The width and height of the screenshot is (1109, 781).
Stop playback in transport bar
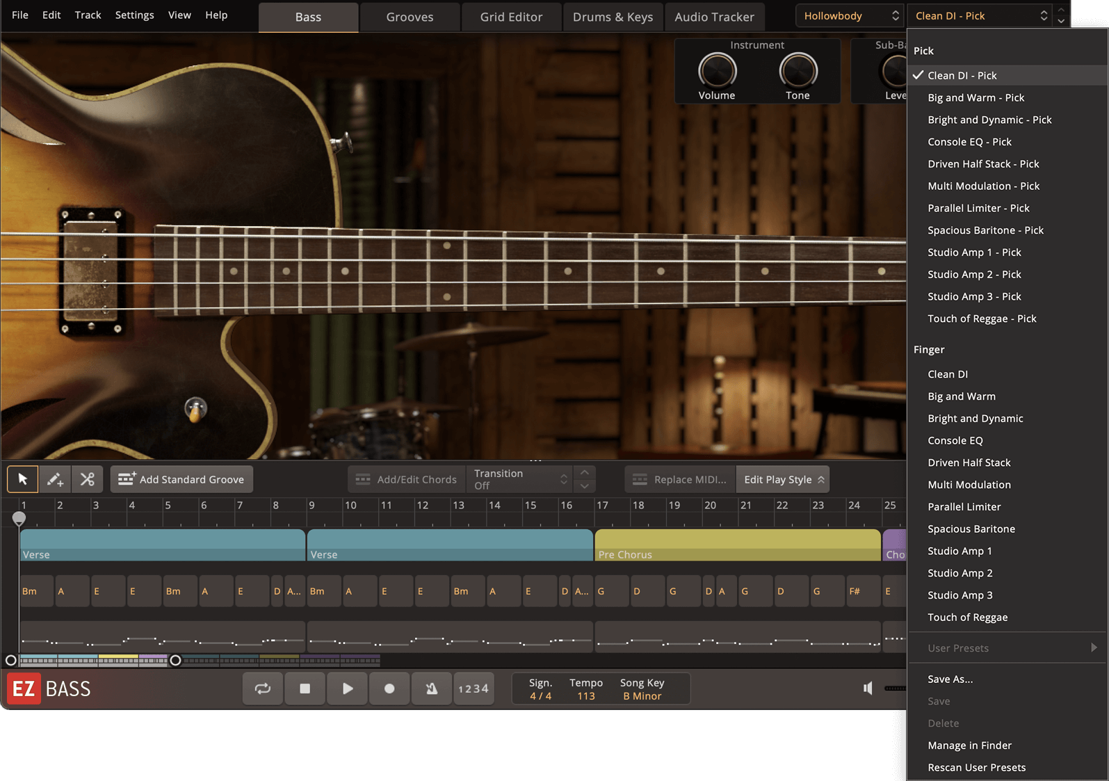[305, 689]
